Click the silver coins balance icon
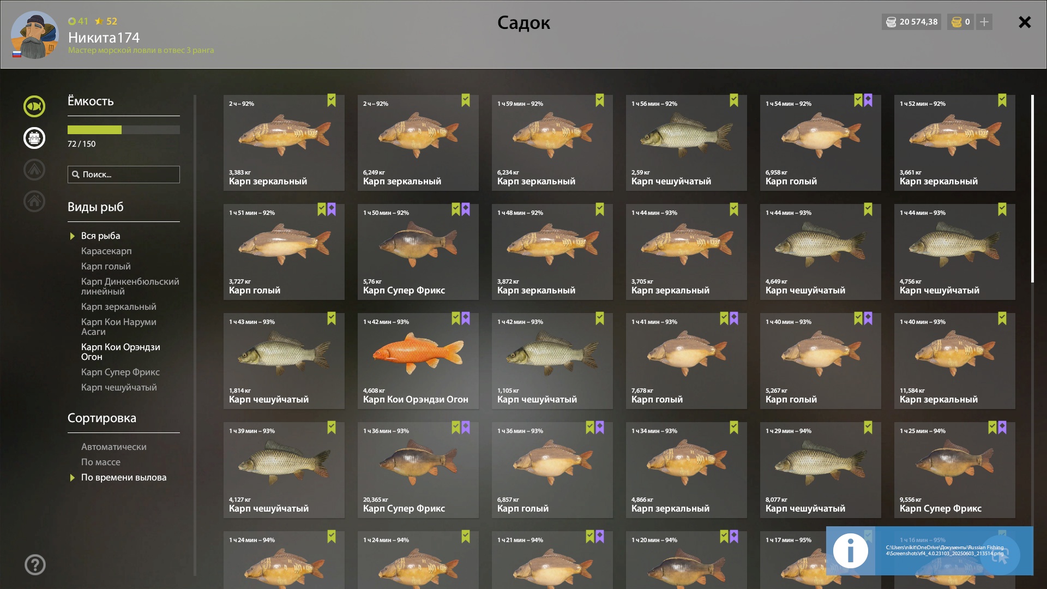 (x=891, y=22)
